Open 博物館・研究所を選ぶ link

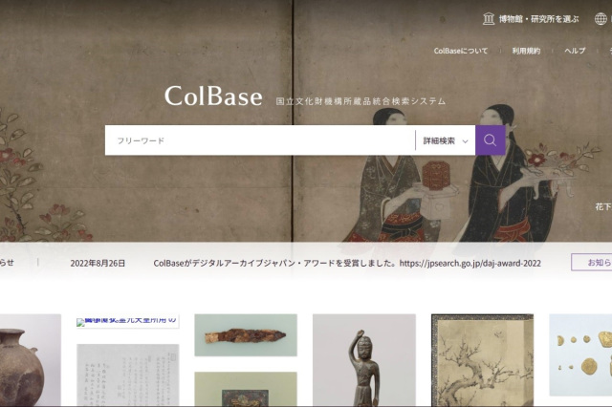[538, 19]
